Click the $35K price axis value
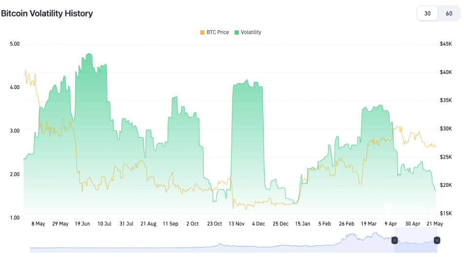464x257 pixels. click(x=446, y=100)
